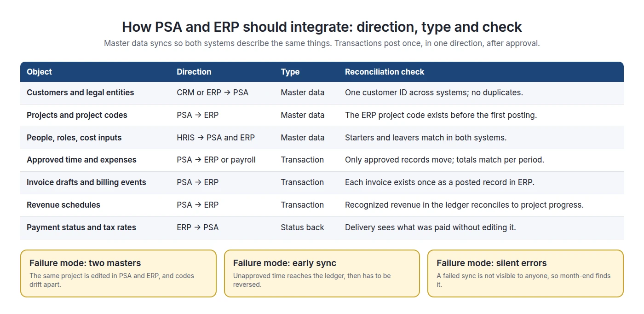Select Master data type in Customers row
644x314 pixels.
tap(303, 93)
